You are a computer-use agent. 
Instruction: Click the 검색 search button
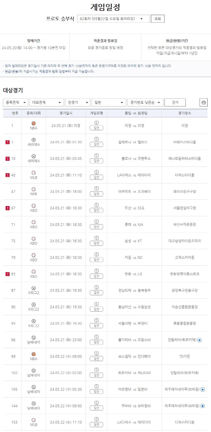tap(175, 102)
